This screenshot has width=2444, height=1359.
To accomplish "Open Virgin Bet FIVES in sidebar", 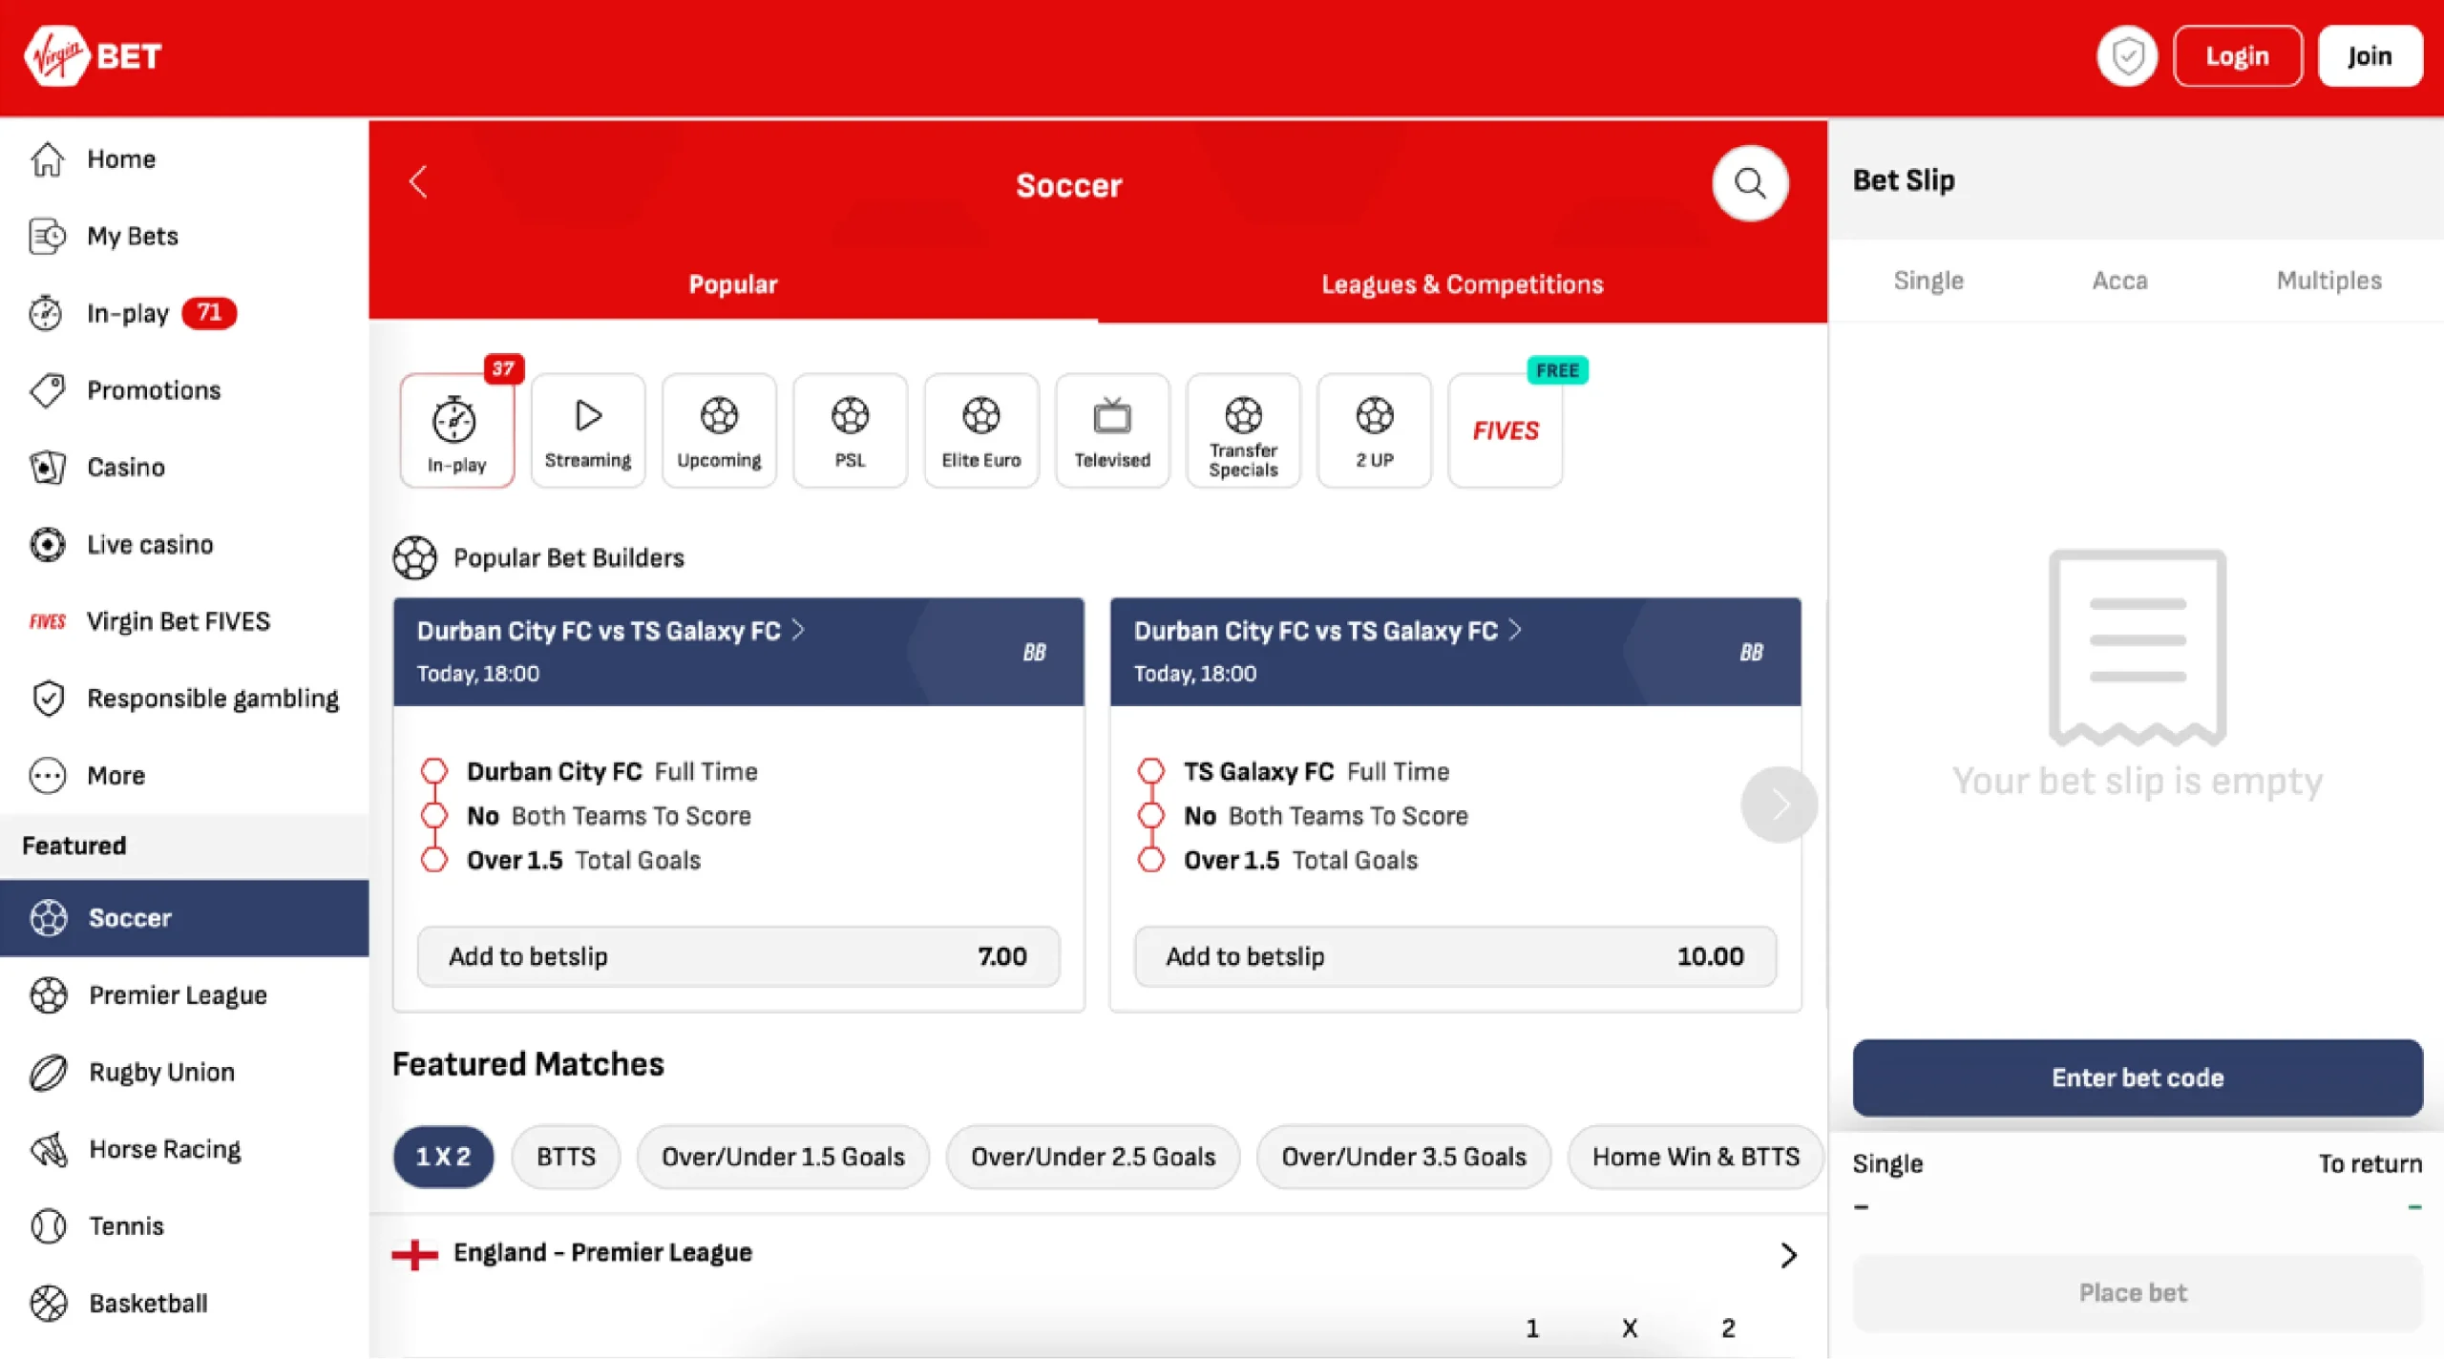I will (184, 621).
